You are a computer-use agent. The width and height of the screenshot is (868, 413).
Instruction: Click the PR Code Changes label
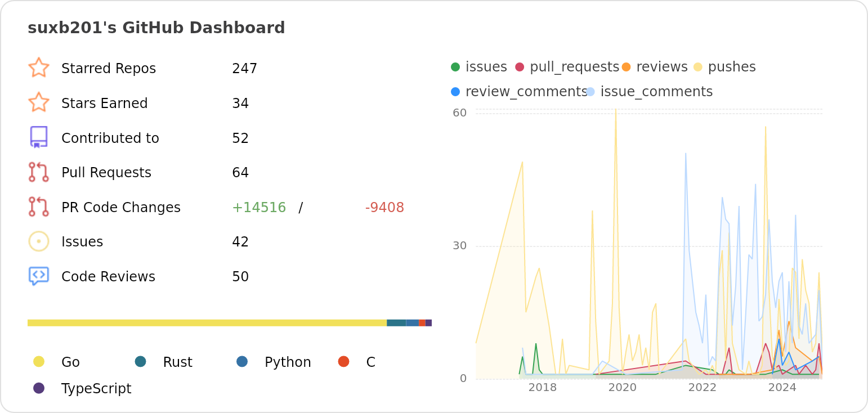pos(121,208)
